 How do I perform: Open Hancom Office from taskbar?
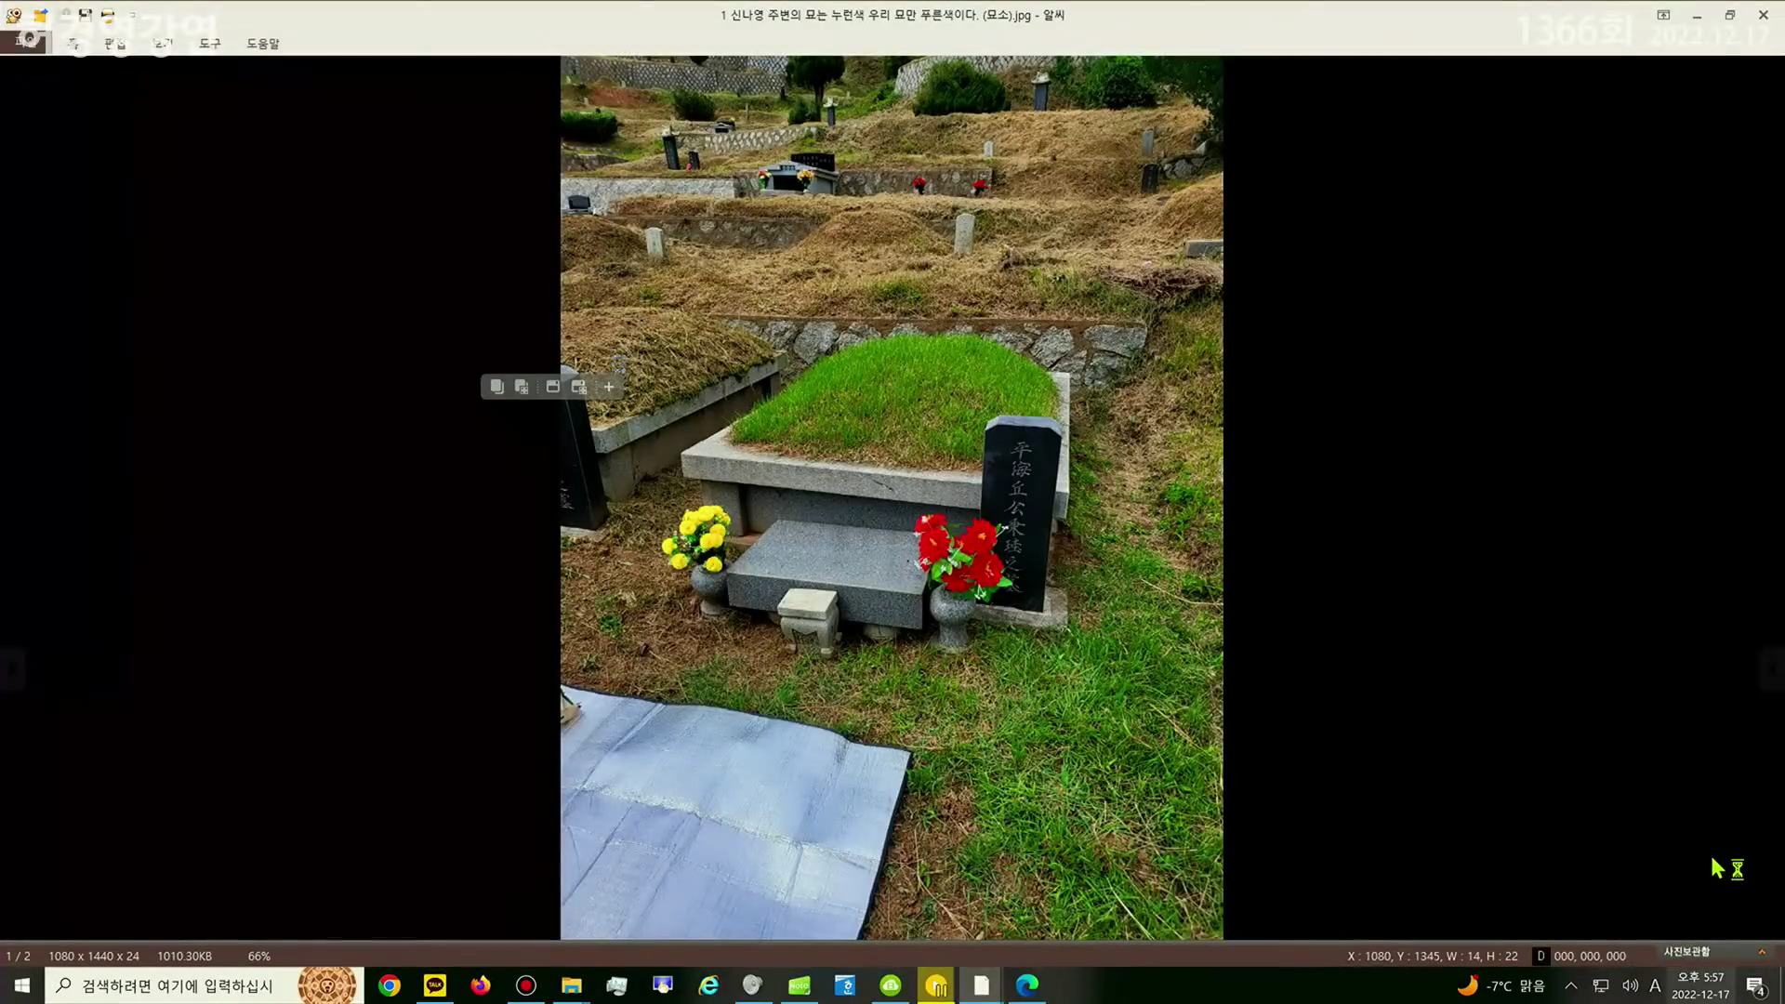coord(845,985)
